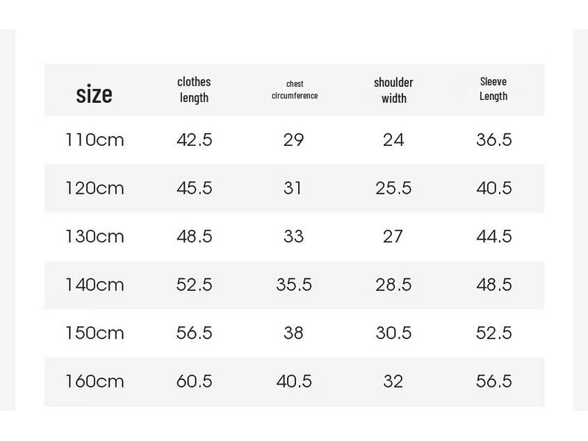Select the chest value 38 cell
This screenshot has width=588, height=441.
[x=293, y=333]
